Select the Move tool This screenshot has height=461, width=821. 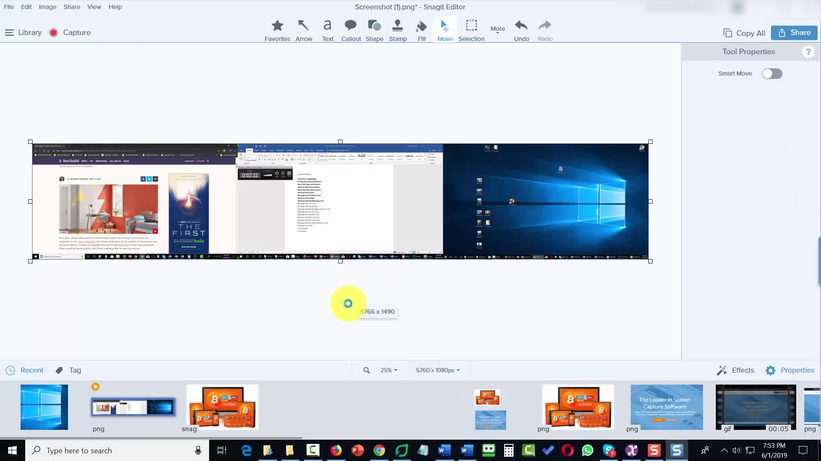(x=445, y=31)
